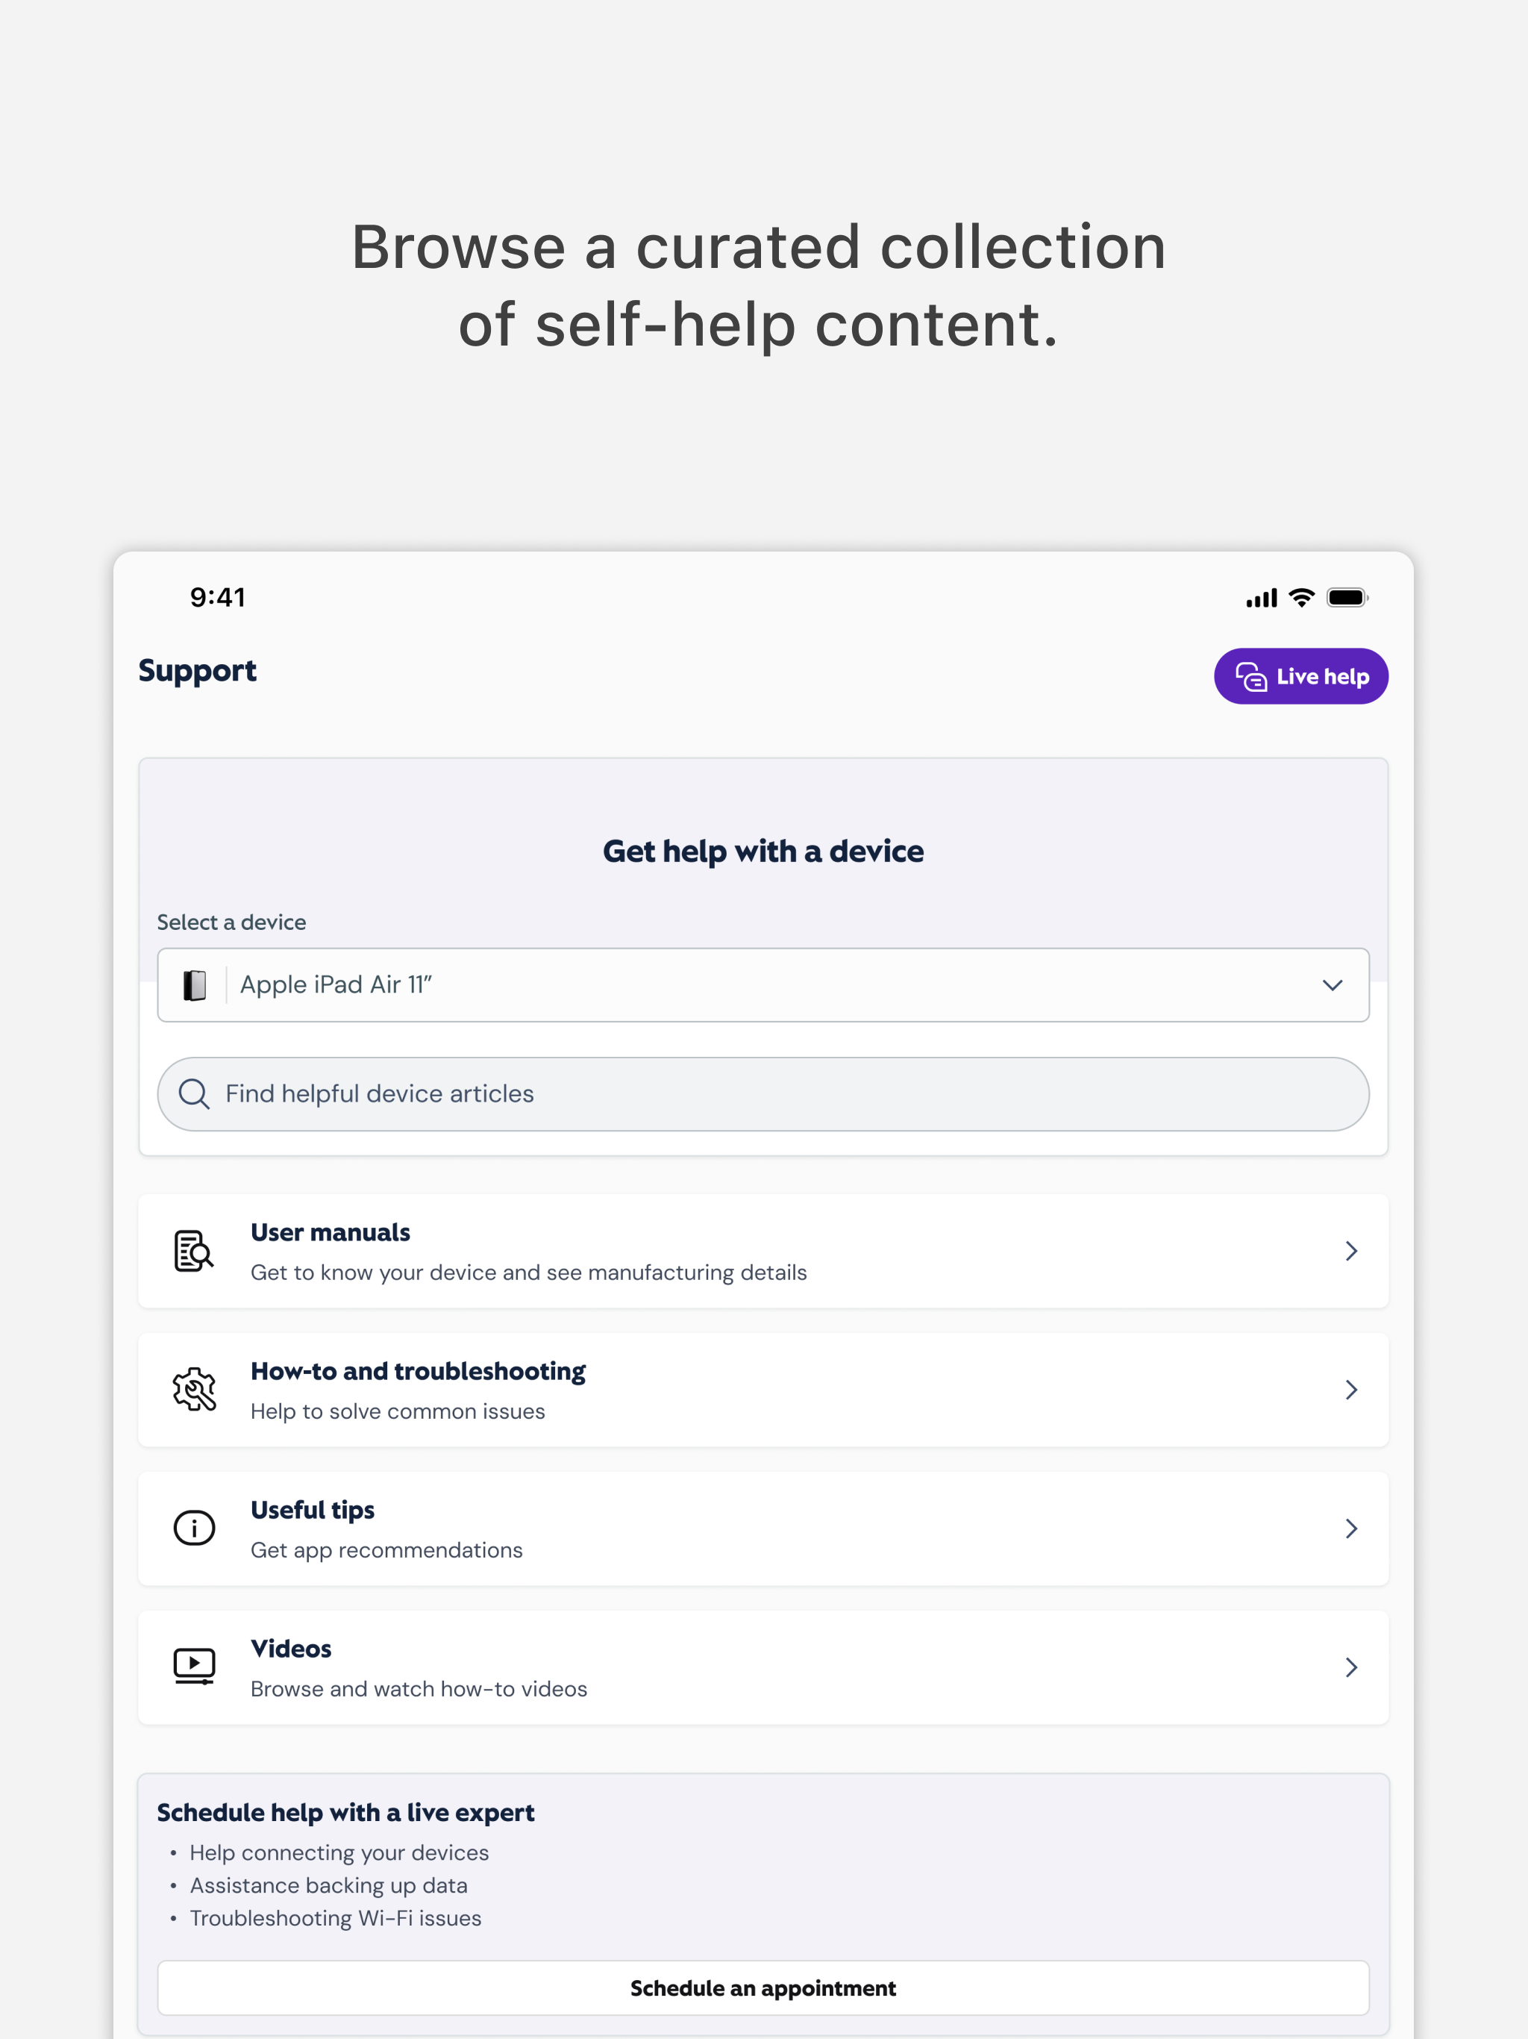This screenshot has width=1528, height=2039.
Task: Open How-to and troubleshooting chevron
Action: [1351, 1389]
